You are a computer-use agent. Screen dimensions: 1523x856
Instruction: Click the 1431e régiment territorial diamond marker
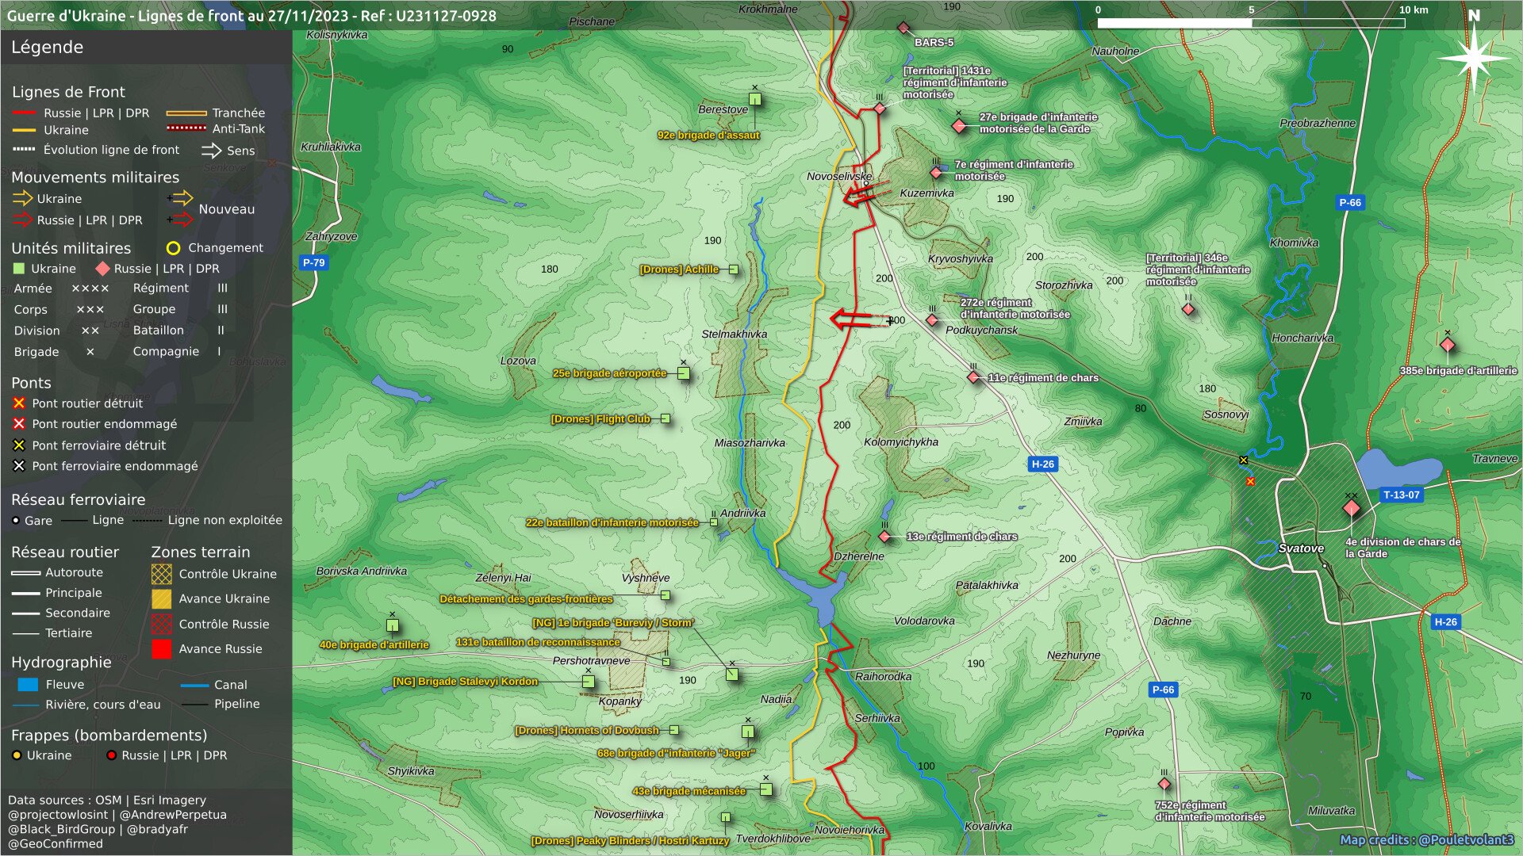click(x=880, y=109)
